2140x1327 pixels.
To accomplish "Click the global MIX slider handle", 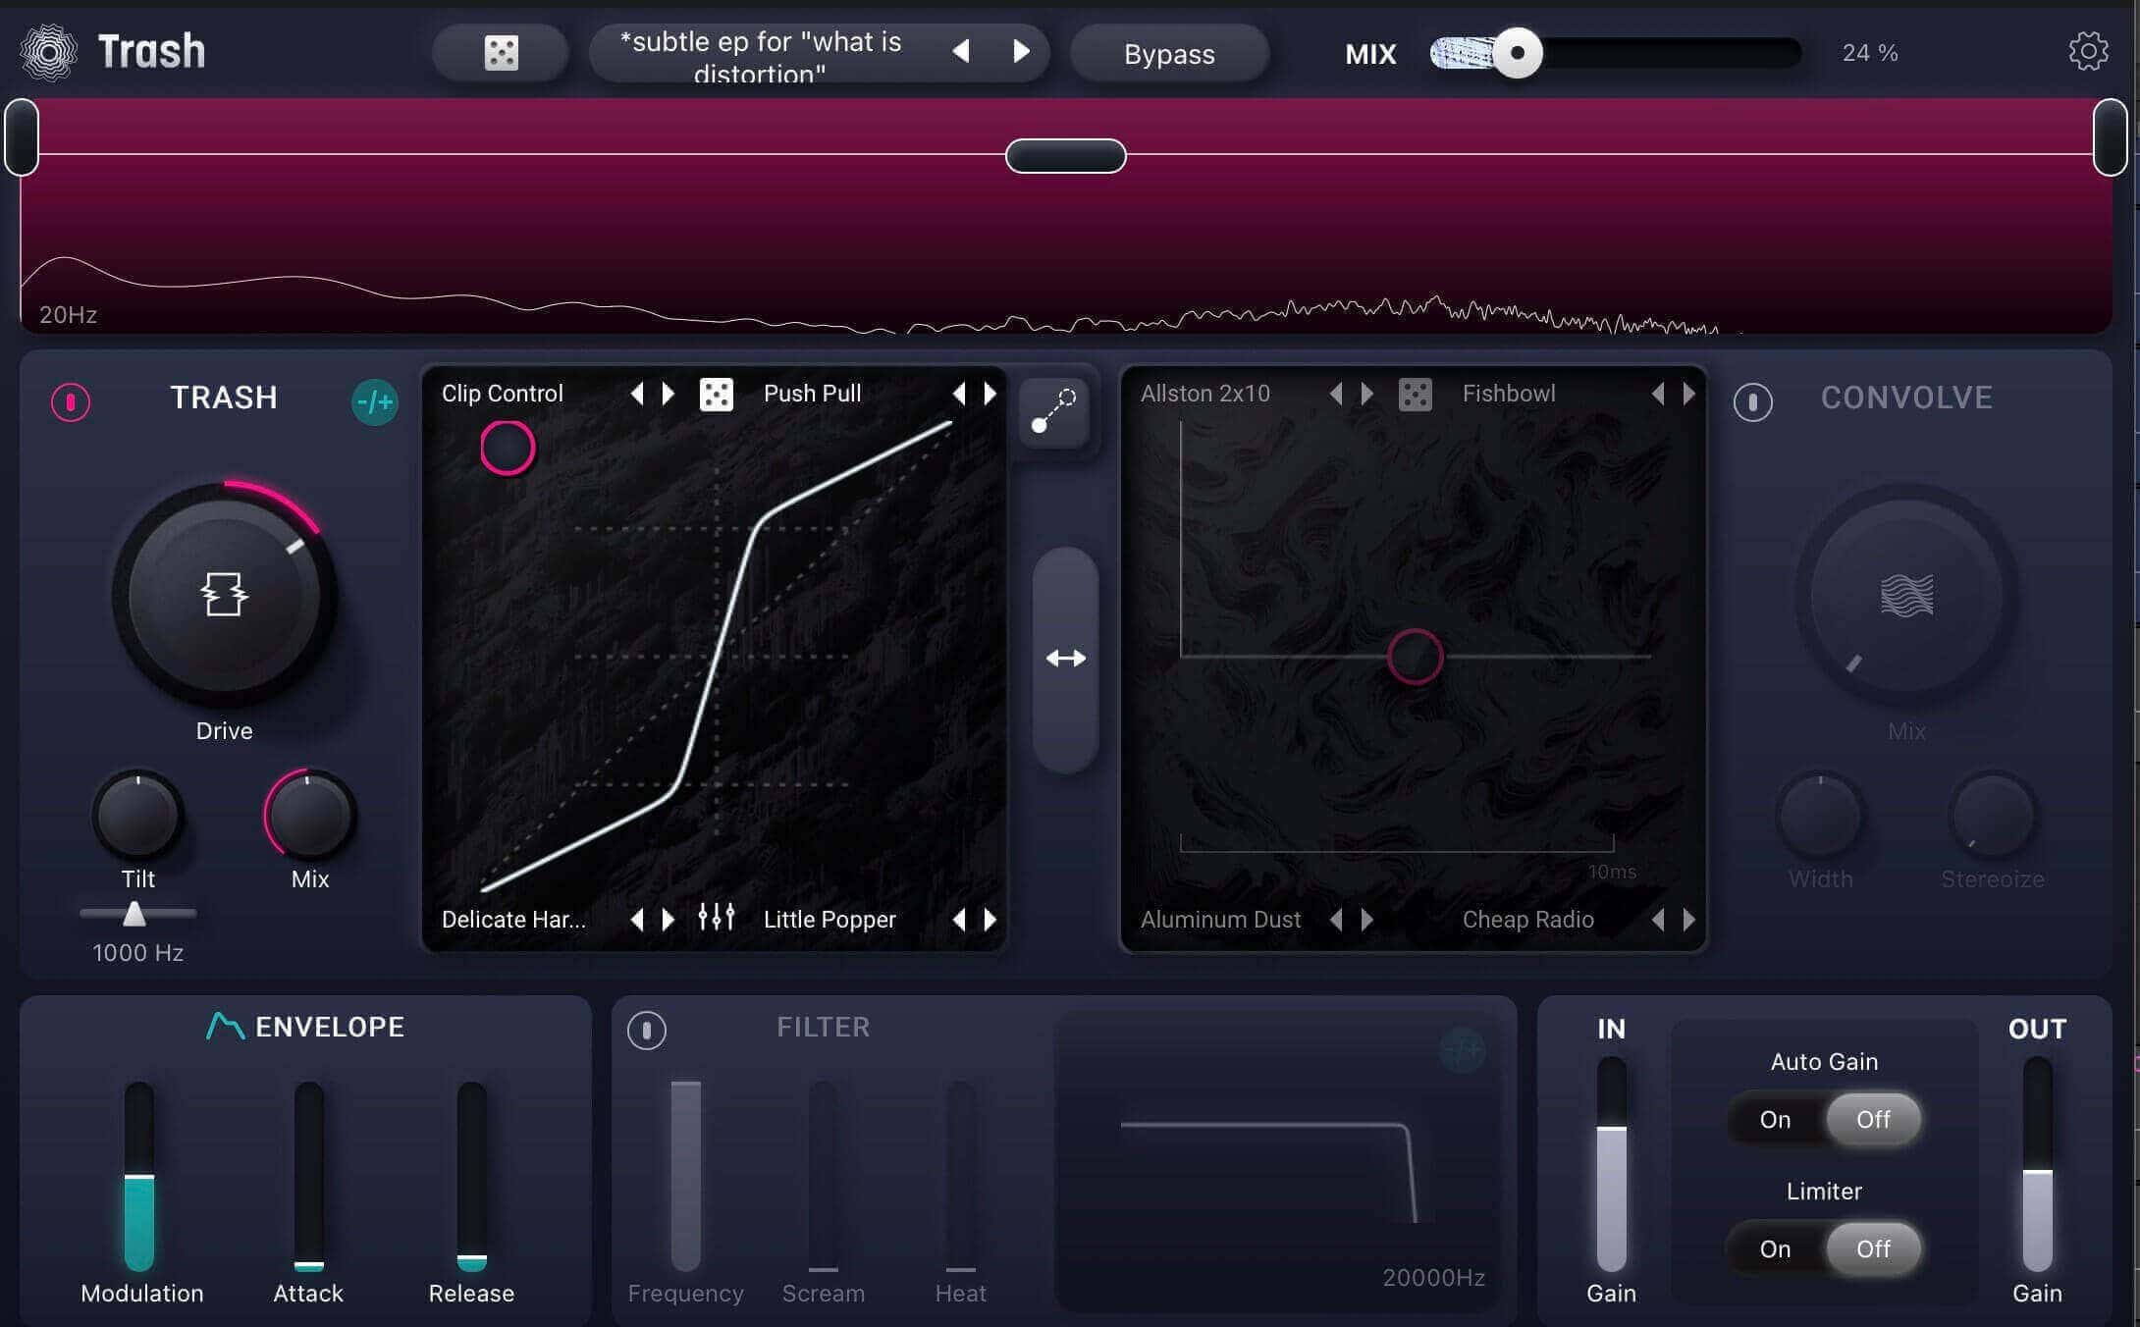I will [x=1518, y=52].
